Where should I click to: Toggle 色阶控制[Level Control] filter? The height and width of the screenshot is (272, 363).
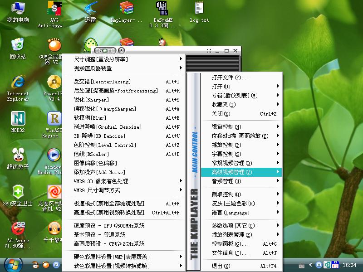pyautogui.click(x=124, y=145)
